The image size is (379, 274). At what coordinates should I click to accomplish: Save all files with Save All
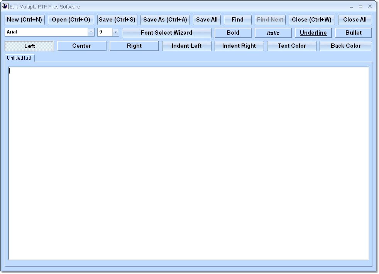[206, 20]
